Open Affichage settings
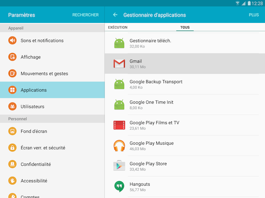The width and height of the screenshot is (265, 198). click(52, 57)
